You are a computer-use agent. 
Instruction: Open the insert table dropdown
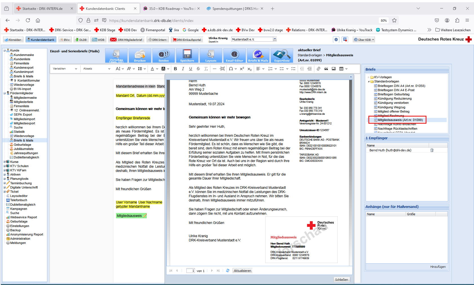(343, 69)
